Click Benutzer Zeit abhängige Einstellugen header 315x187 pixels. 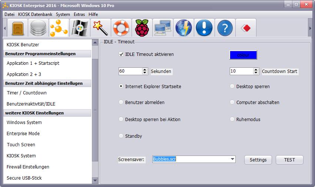[x=47, y=83]
